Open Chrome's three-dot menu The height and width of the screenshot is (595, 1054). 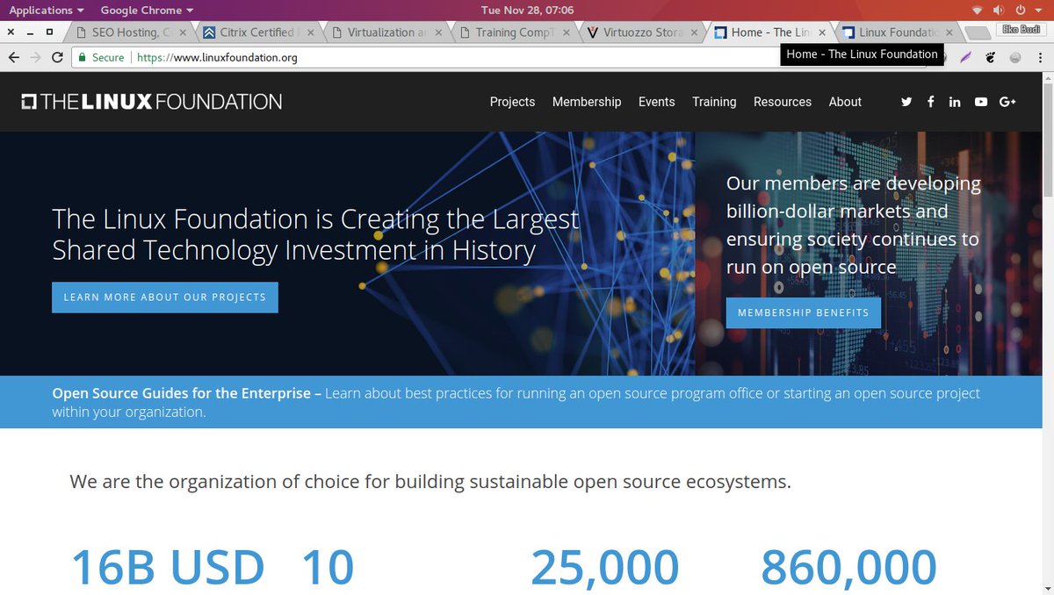click(x=1040, y=57)
